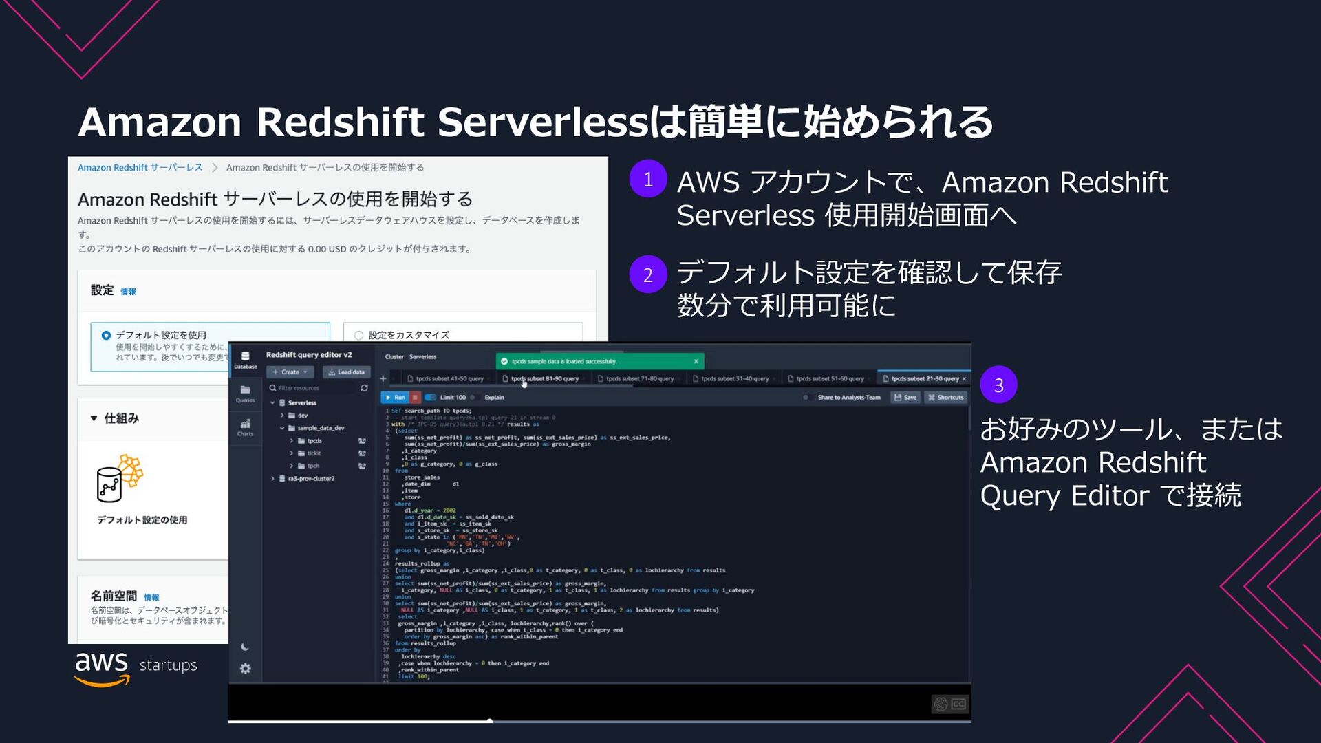
Task: Toggle the Limit 100 switch
Action: click(431, 398)
